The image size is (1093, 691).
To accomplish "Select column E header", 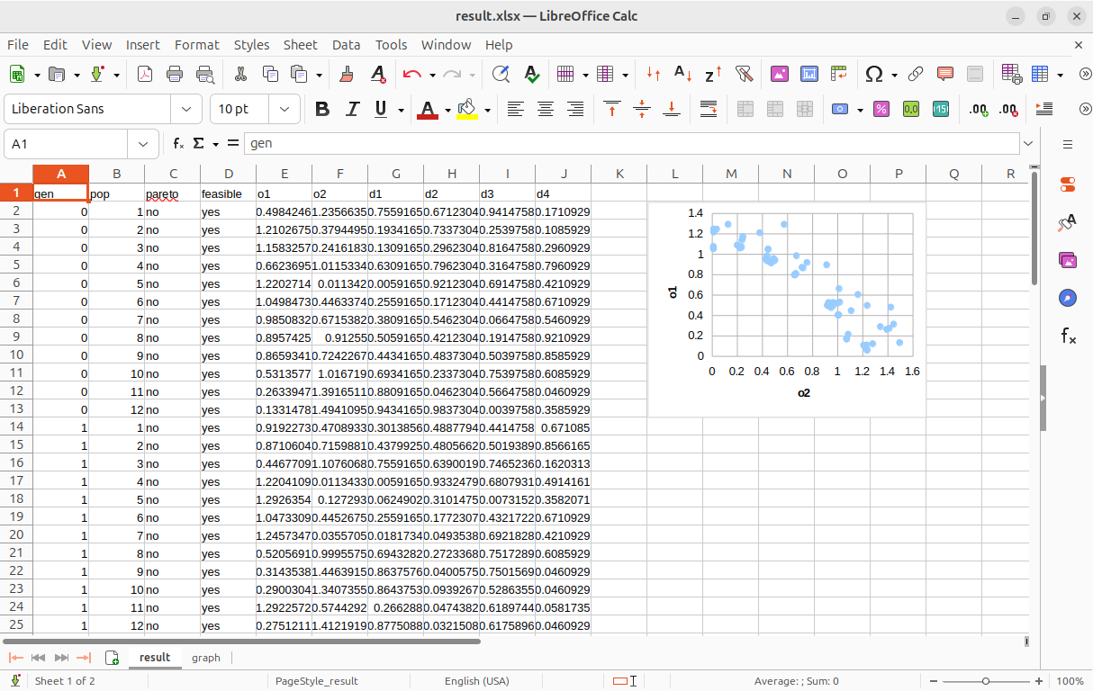I will click(284, 174).
